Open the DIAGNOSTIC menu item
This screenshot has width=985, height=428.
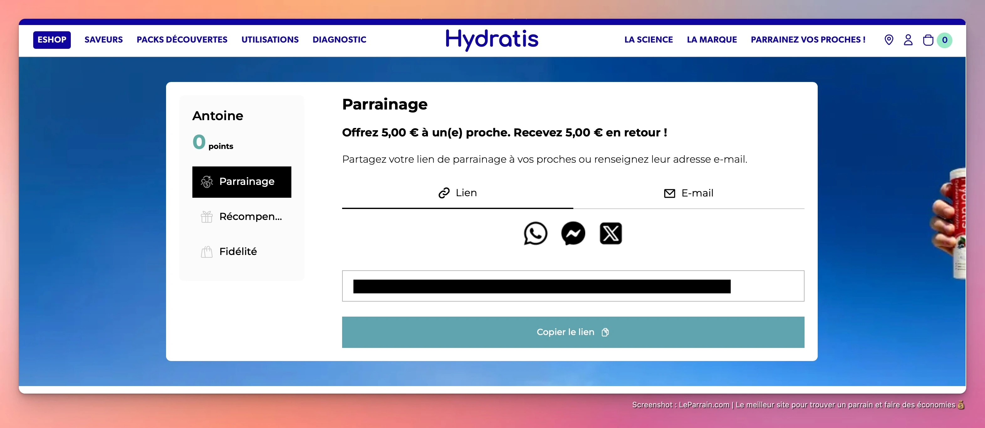[340, 39]
